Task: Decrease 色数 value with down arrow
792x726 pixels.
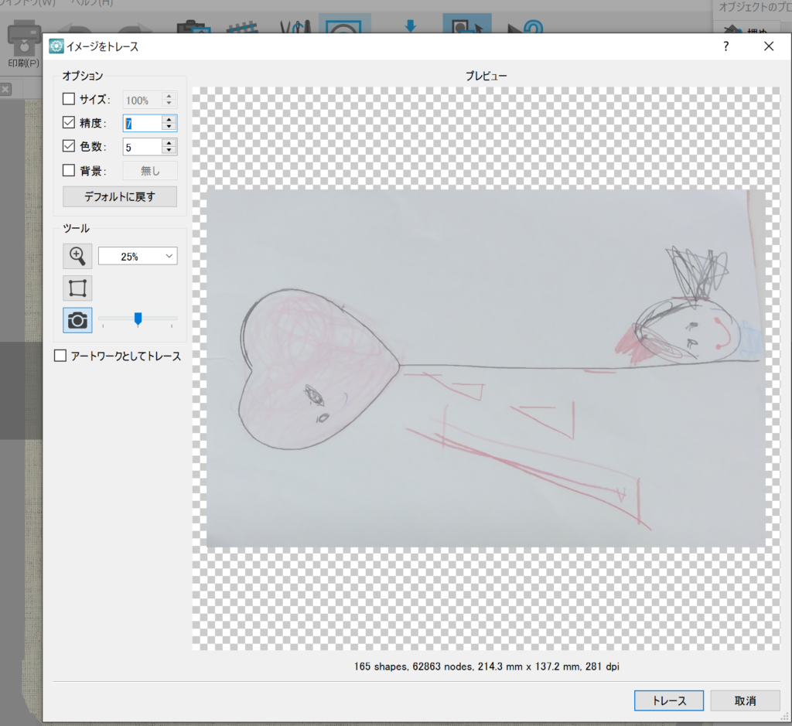Action: point(169,150)
